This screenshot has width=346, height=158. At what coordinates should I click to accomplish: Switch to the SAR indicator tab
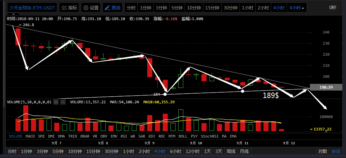141,136
